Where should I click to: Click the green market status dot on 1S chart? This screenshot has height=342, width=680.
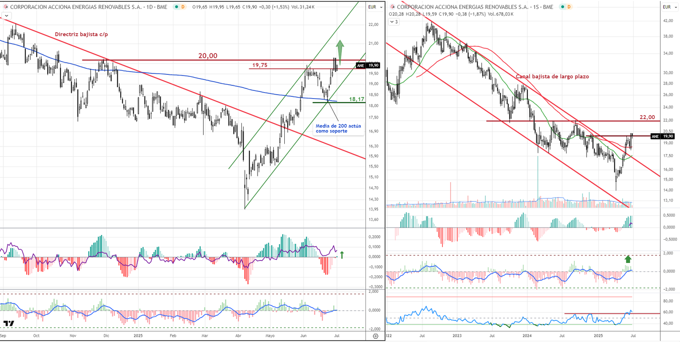click(563, 7)
